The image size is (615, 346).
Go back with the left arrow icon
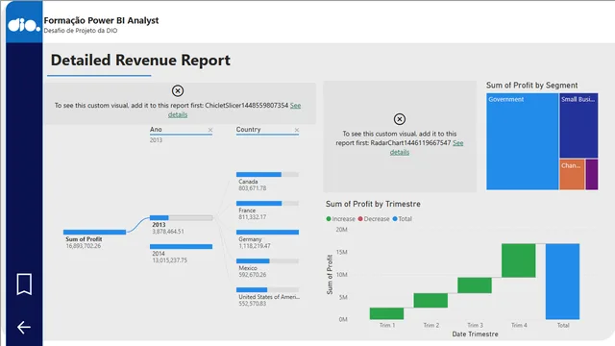[24, 327]
